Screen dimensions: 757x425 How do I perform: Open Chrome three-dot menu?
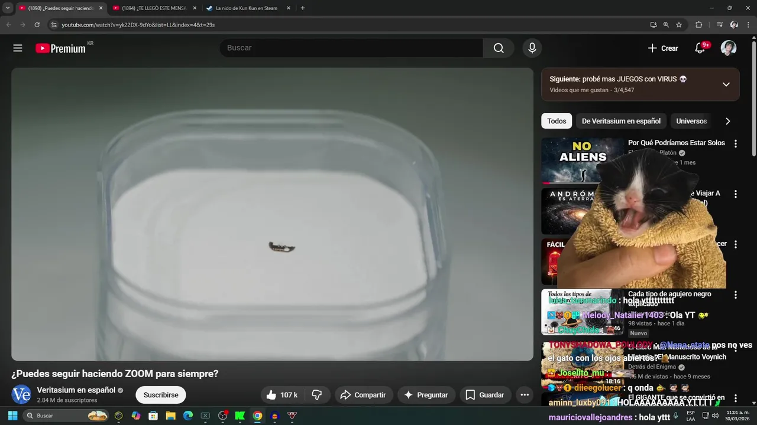(x=749, y=25)
